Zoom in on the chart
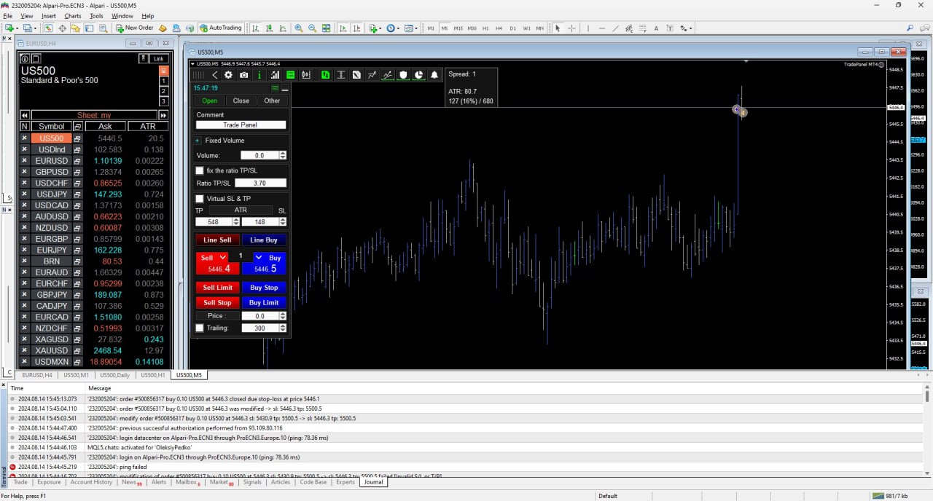 (298, 28)
